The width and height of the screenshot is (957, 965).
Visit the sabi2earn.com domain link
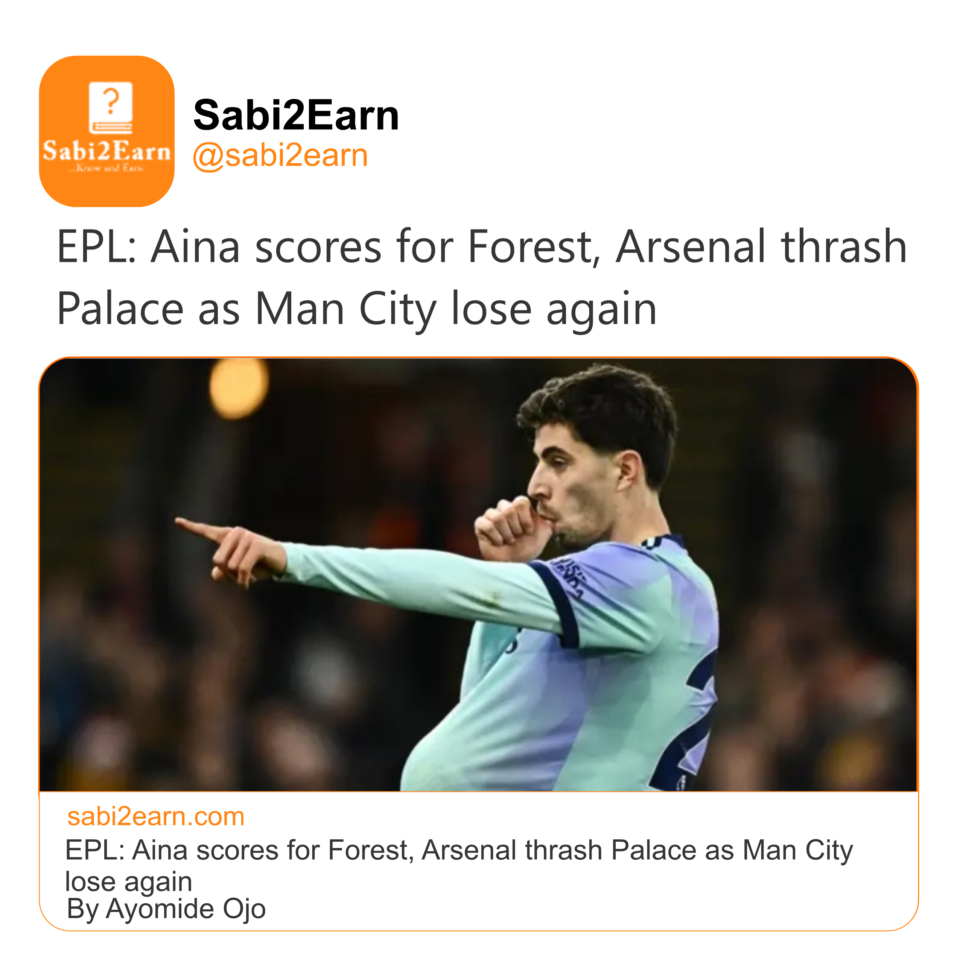pos(155,817)
